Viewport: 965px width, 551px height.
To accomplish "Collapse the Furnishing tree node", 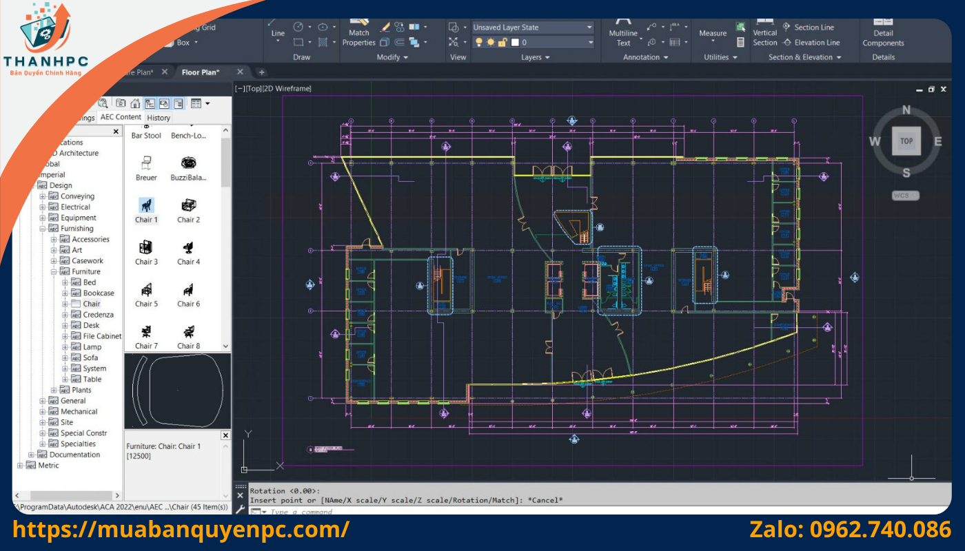I will [x=42, y=229].
